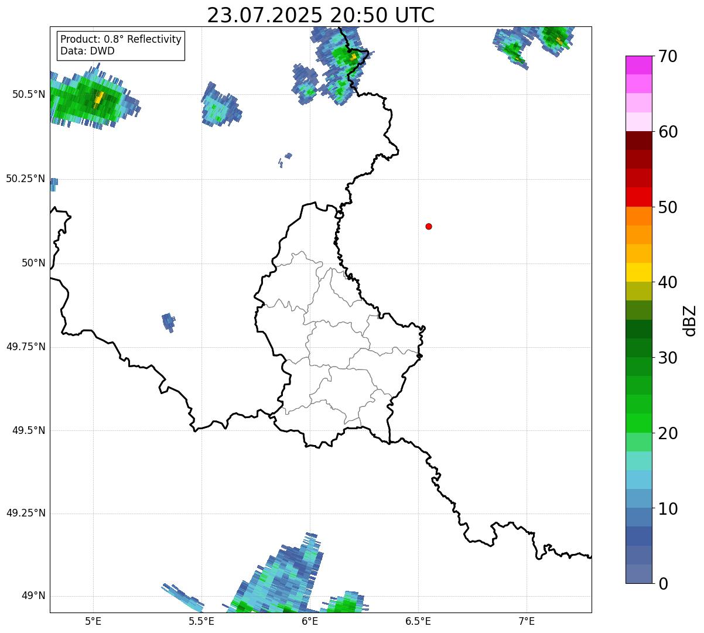This screenshot has width=704, height=633.
Task: Click the 50°N latitude label
Action: (33, 263)
